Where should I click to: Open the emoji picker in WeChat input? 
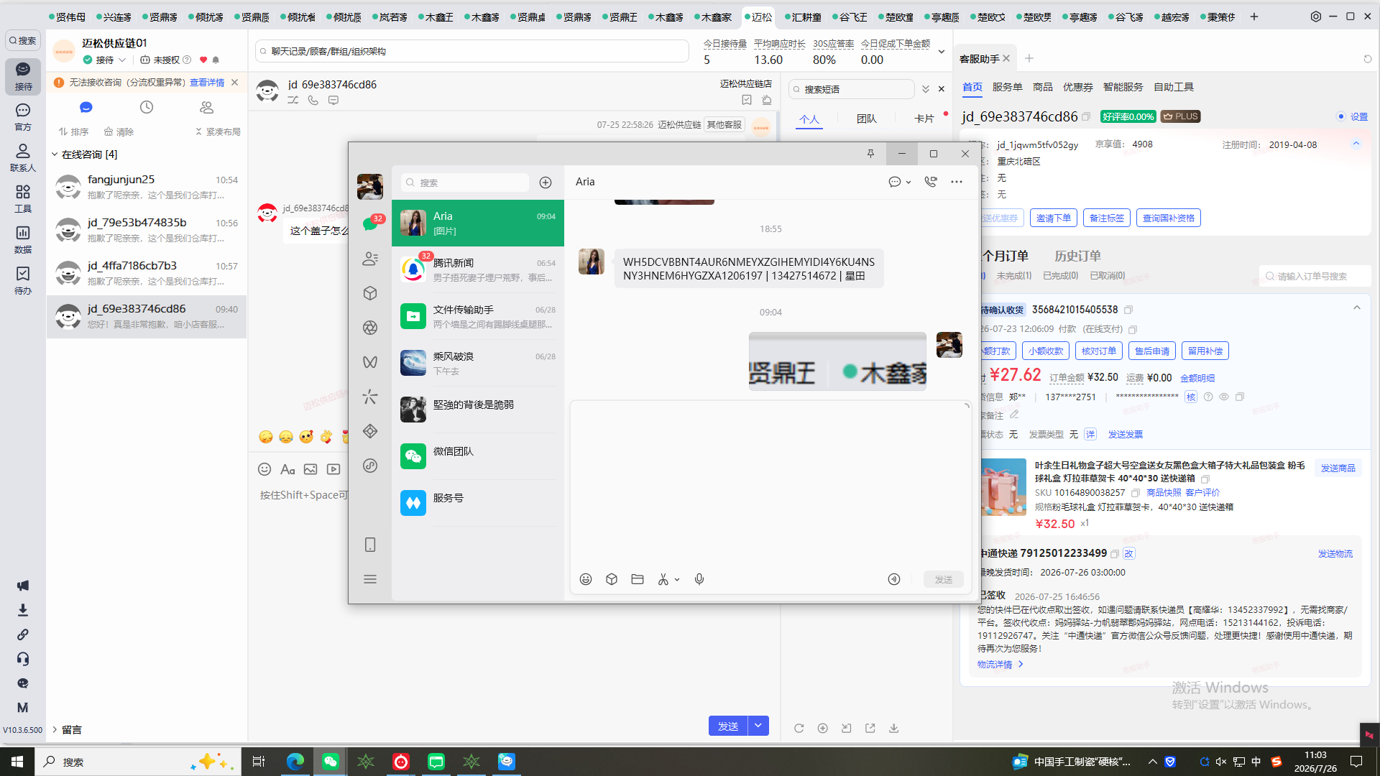586,579
